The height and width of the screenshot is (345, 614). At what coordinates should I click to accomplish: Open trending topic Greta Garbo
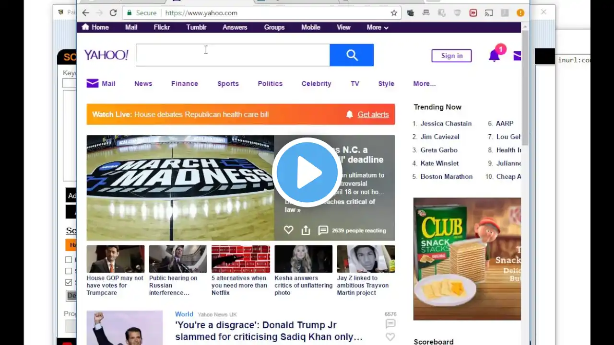439,150
